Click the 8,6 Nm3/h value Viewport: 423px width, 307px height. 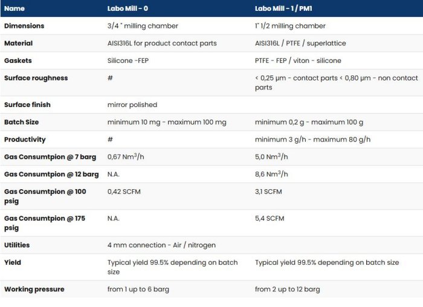click(x=272, y=175)
